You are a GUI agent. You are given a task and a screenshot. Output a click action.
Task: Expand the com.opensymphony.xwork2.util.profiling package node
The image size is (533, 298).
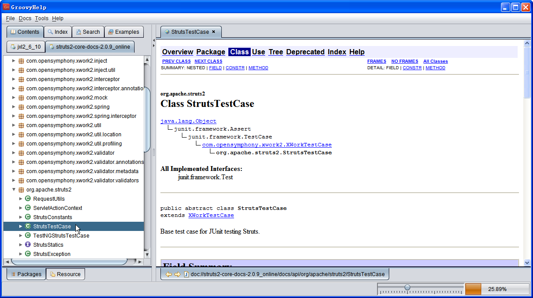tap(14, 144)
